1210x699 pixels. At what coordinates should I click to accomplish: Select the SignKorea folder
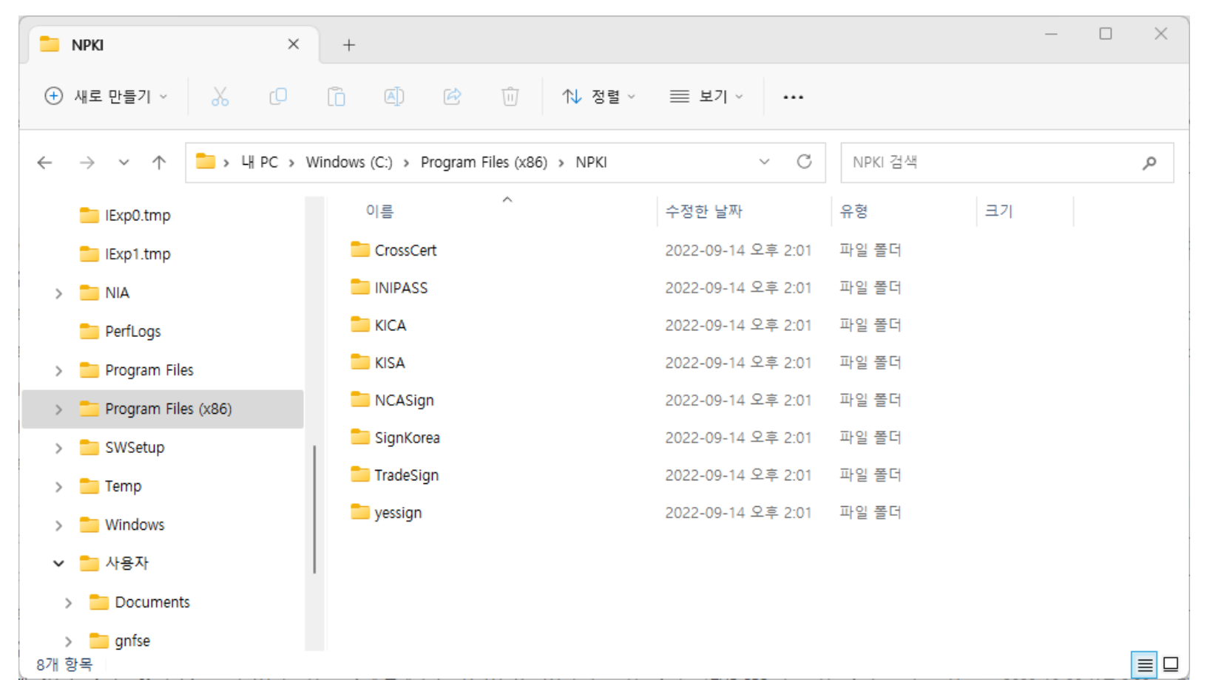pos(407,438)
